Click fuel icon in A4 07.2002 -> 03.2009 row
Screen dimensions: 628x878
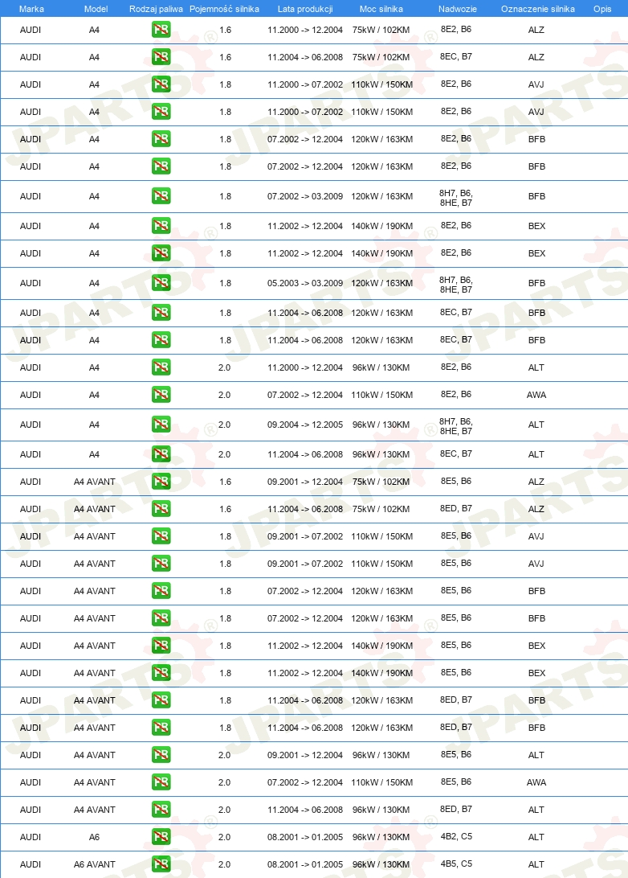point(161,196)
